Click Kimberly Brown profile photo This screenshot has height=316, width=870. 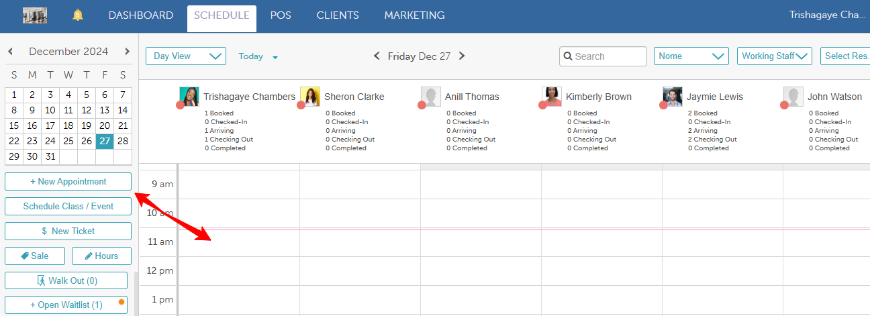[552, 97]
